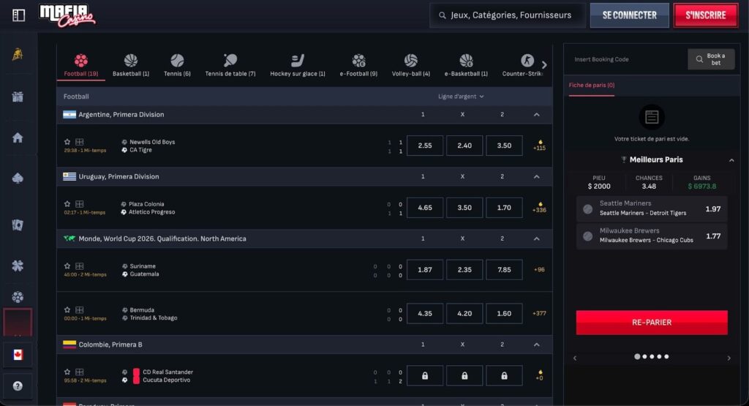Choose the Tennis de table icon
The width and height of the screenshot is (749, 406).
point(230,61)
